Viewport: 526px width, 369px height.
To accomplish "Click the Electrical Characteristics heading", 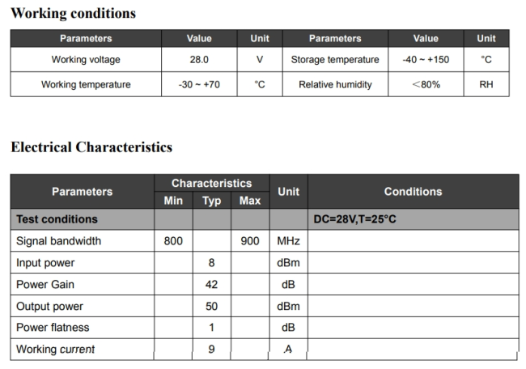I will point(91,147).
